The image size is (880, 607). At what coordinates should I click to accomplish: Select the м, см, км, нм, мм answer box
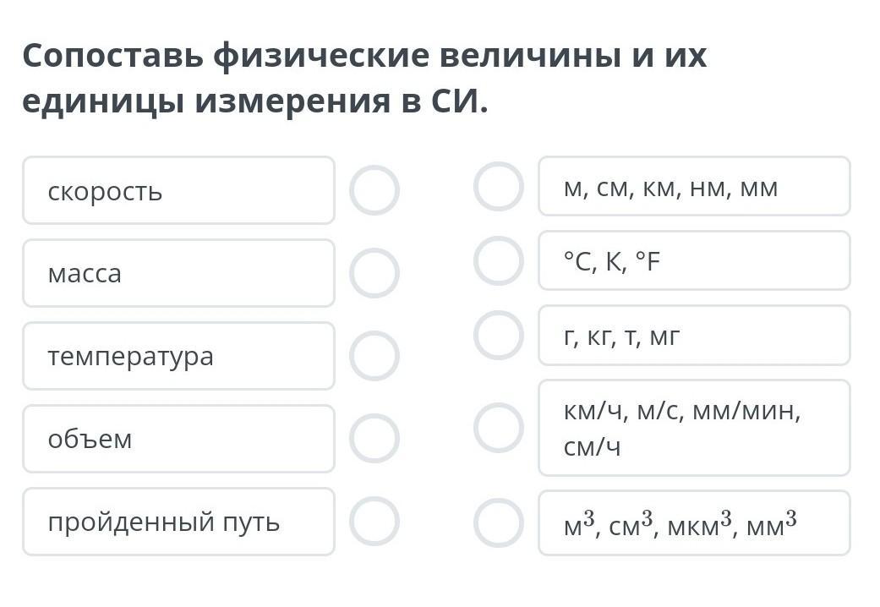(x=694, y=187)
